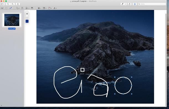Select the text selection tool

2,8
